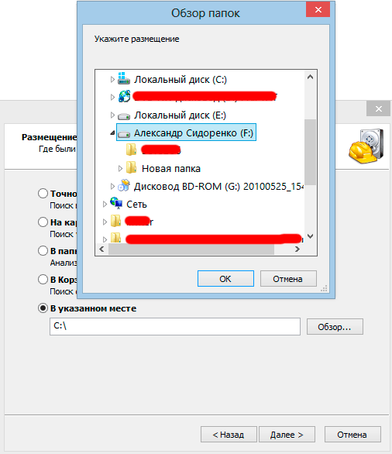Select the 'В Корзине' radio option
Screen dimensions: 392x454
[43, 280]
